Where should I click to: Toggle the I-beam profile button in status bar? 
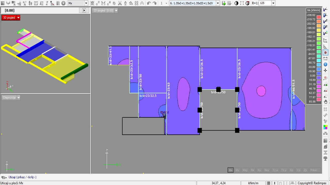(x=275, y=183)
